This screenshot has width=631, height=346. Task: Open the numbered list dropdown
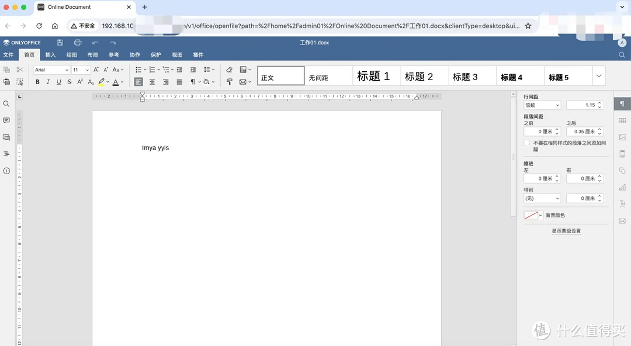(x=158, y=70)
